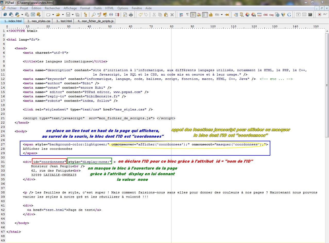This screenshot has height=243, width=329.
Task: Expand Spell check dropdown arrow
Action: [222, 15]
